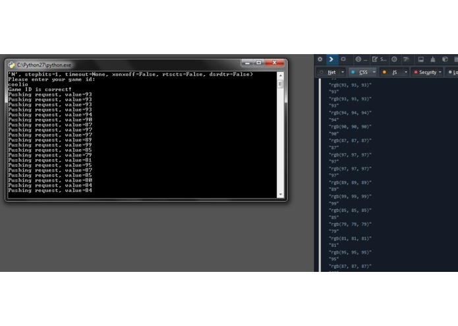Click devtools log value "79"
This screenshot has width=458, height=326.
[333, 231]
